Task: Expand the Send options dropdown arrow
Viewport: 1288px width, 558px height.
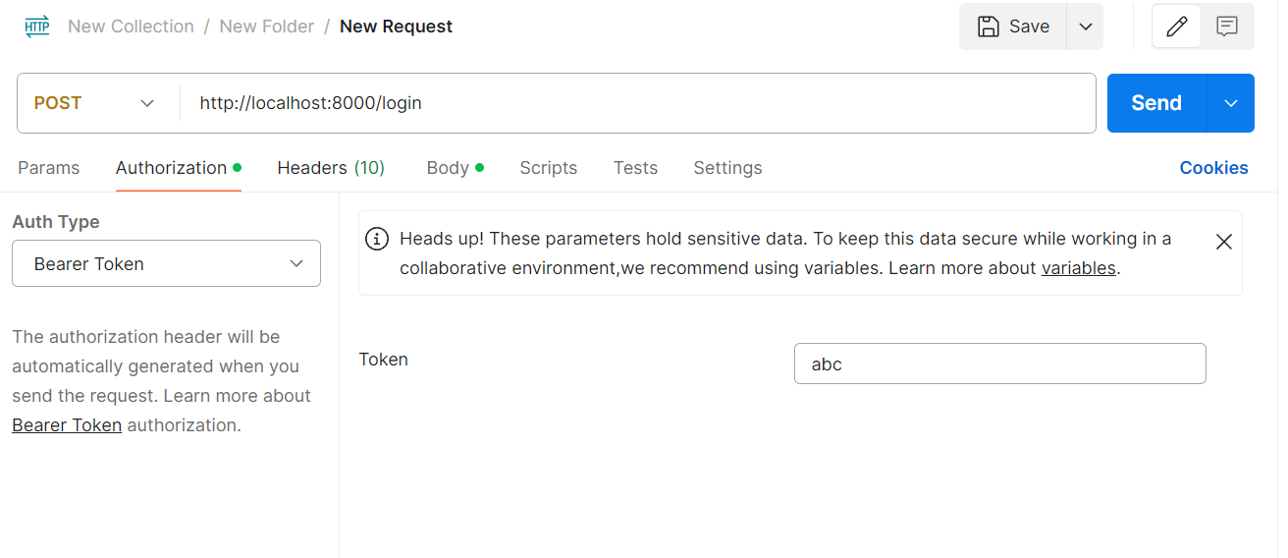Action: [1231, 103]
